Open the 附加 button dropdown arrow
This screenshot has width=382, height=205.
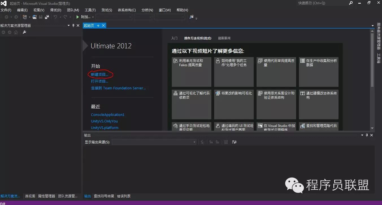(93, 17)
